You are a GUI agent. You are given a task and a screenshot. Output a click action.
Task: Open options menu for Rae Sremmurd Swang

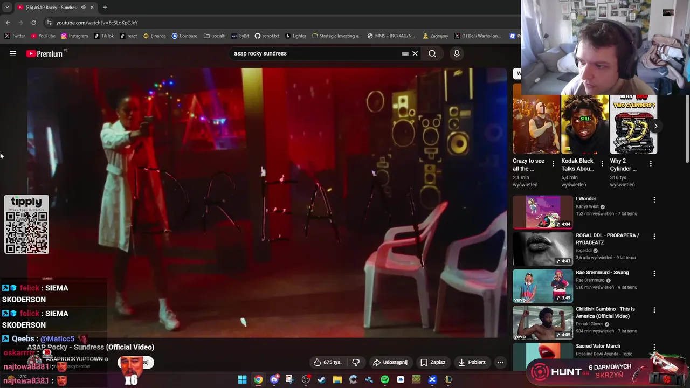click(654, 273)
